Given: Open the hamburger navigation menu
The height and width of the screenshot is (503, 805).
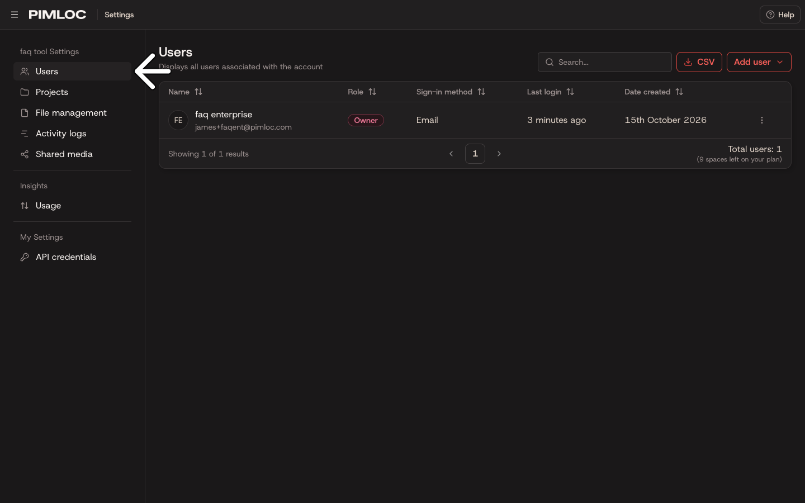Looking at the screenshot, I should click(x=15, y=15).
